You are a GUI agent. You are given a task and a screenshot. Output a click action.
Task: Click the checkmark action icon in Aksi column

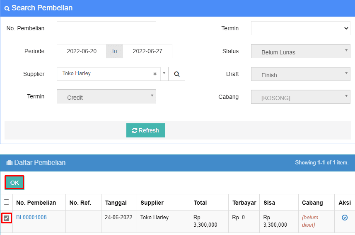coord(345,218)
